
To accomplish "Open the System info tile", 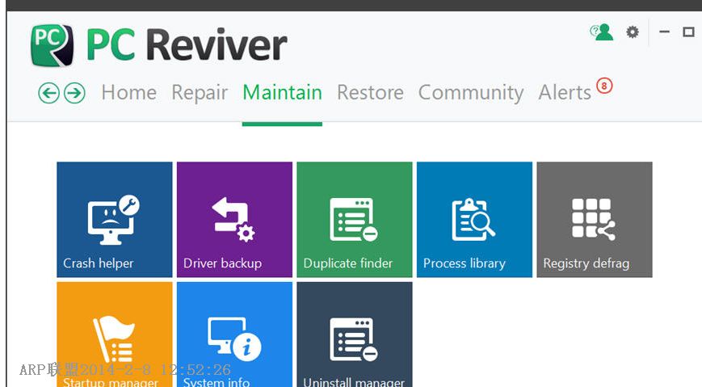I will coord(234,334).
